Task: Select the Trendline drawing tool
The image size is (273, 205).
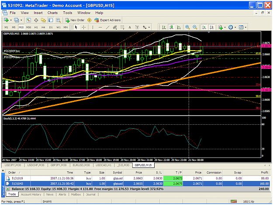Action: 107,27
